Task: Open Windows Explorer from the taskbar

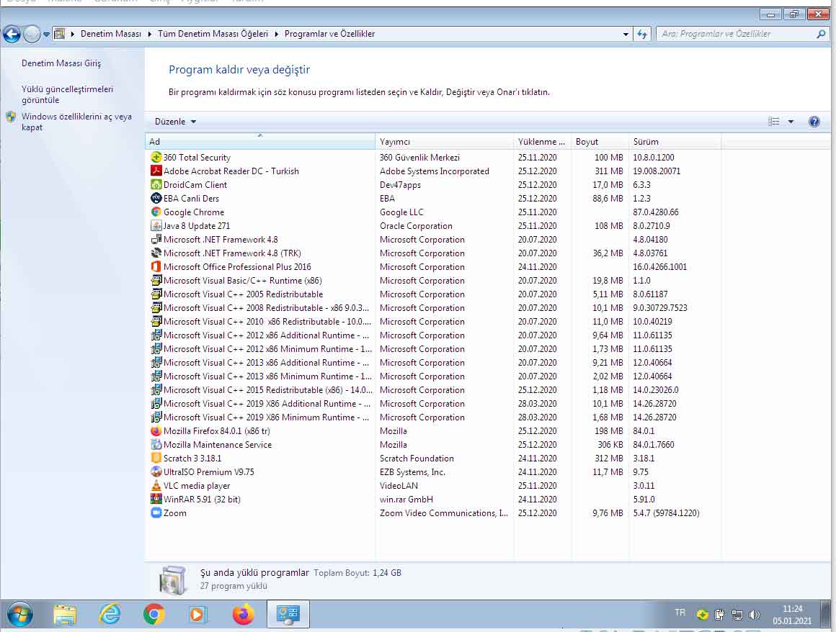Action: [65, 615]
